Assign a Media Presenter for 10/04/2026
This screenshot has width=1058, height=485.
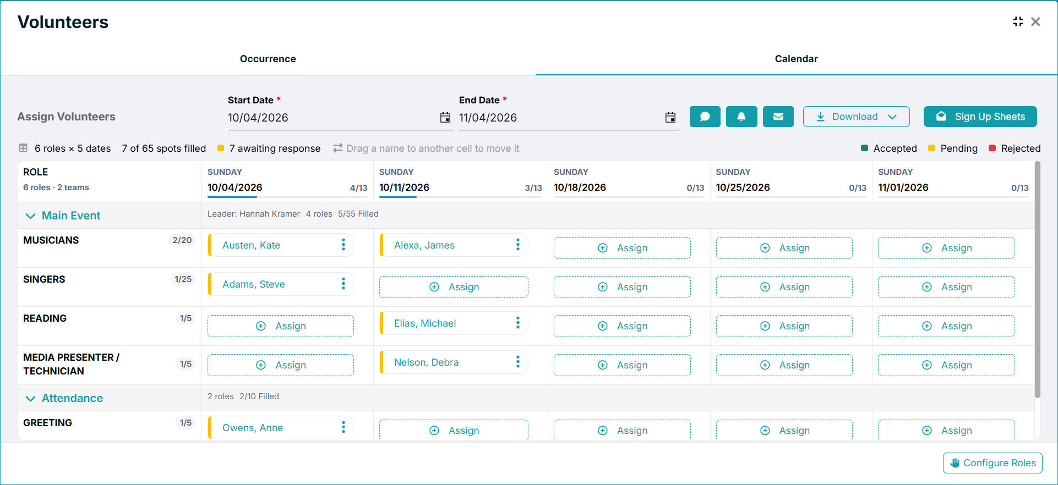tap(281, 365)
